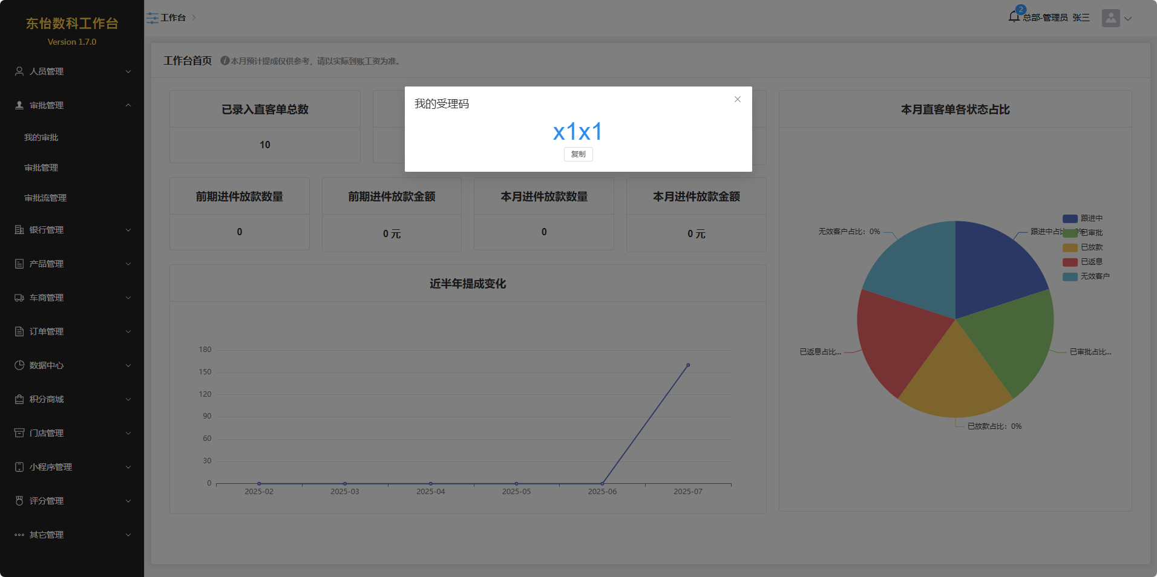
Task: Click the 银行管理 building icon
Action: [19, 230]
